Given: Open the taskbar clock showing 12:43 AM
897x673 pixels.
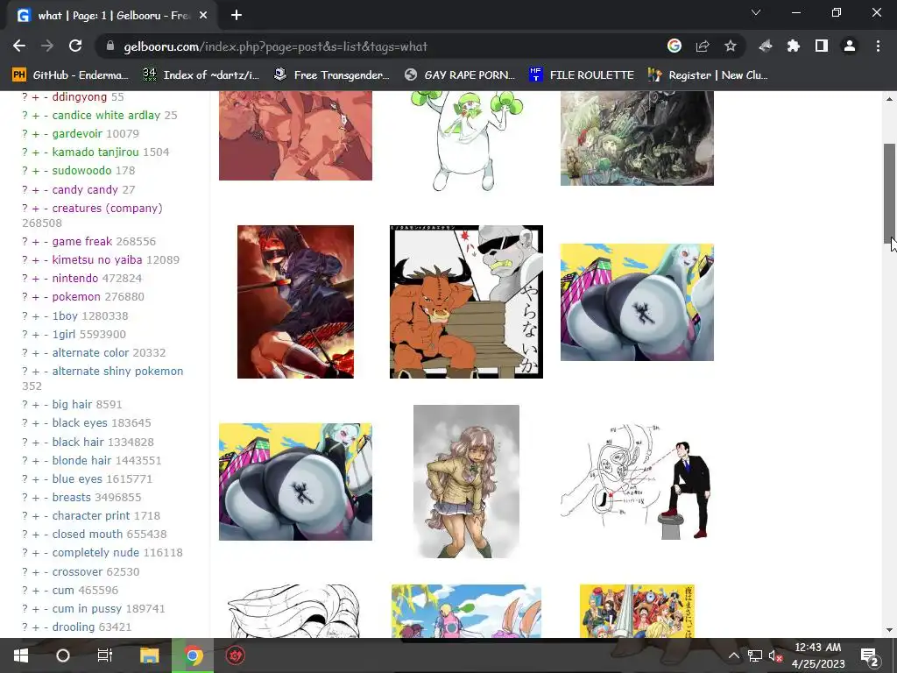Looking at the screenshot, I should (818, 655).
